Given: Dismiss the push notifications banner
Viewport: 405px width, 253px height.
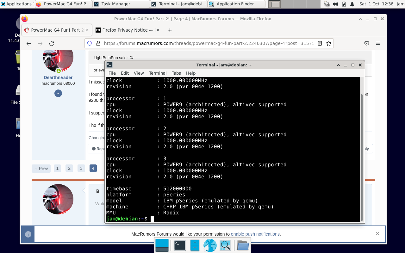Looking at the screenshot, I should click(377, 234).
